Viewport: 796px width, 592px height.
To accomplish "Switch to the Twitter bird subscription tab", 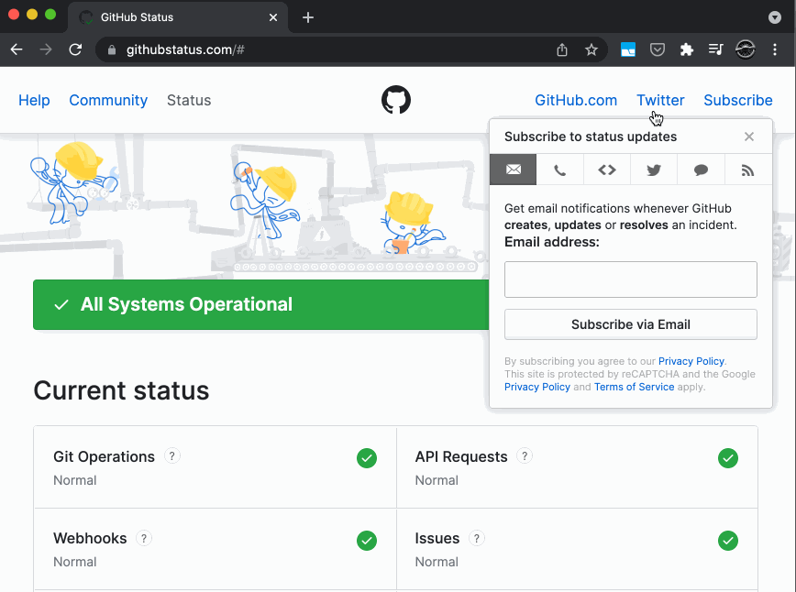I will pyautogui.click(x=654, y=170).
